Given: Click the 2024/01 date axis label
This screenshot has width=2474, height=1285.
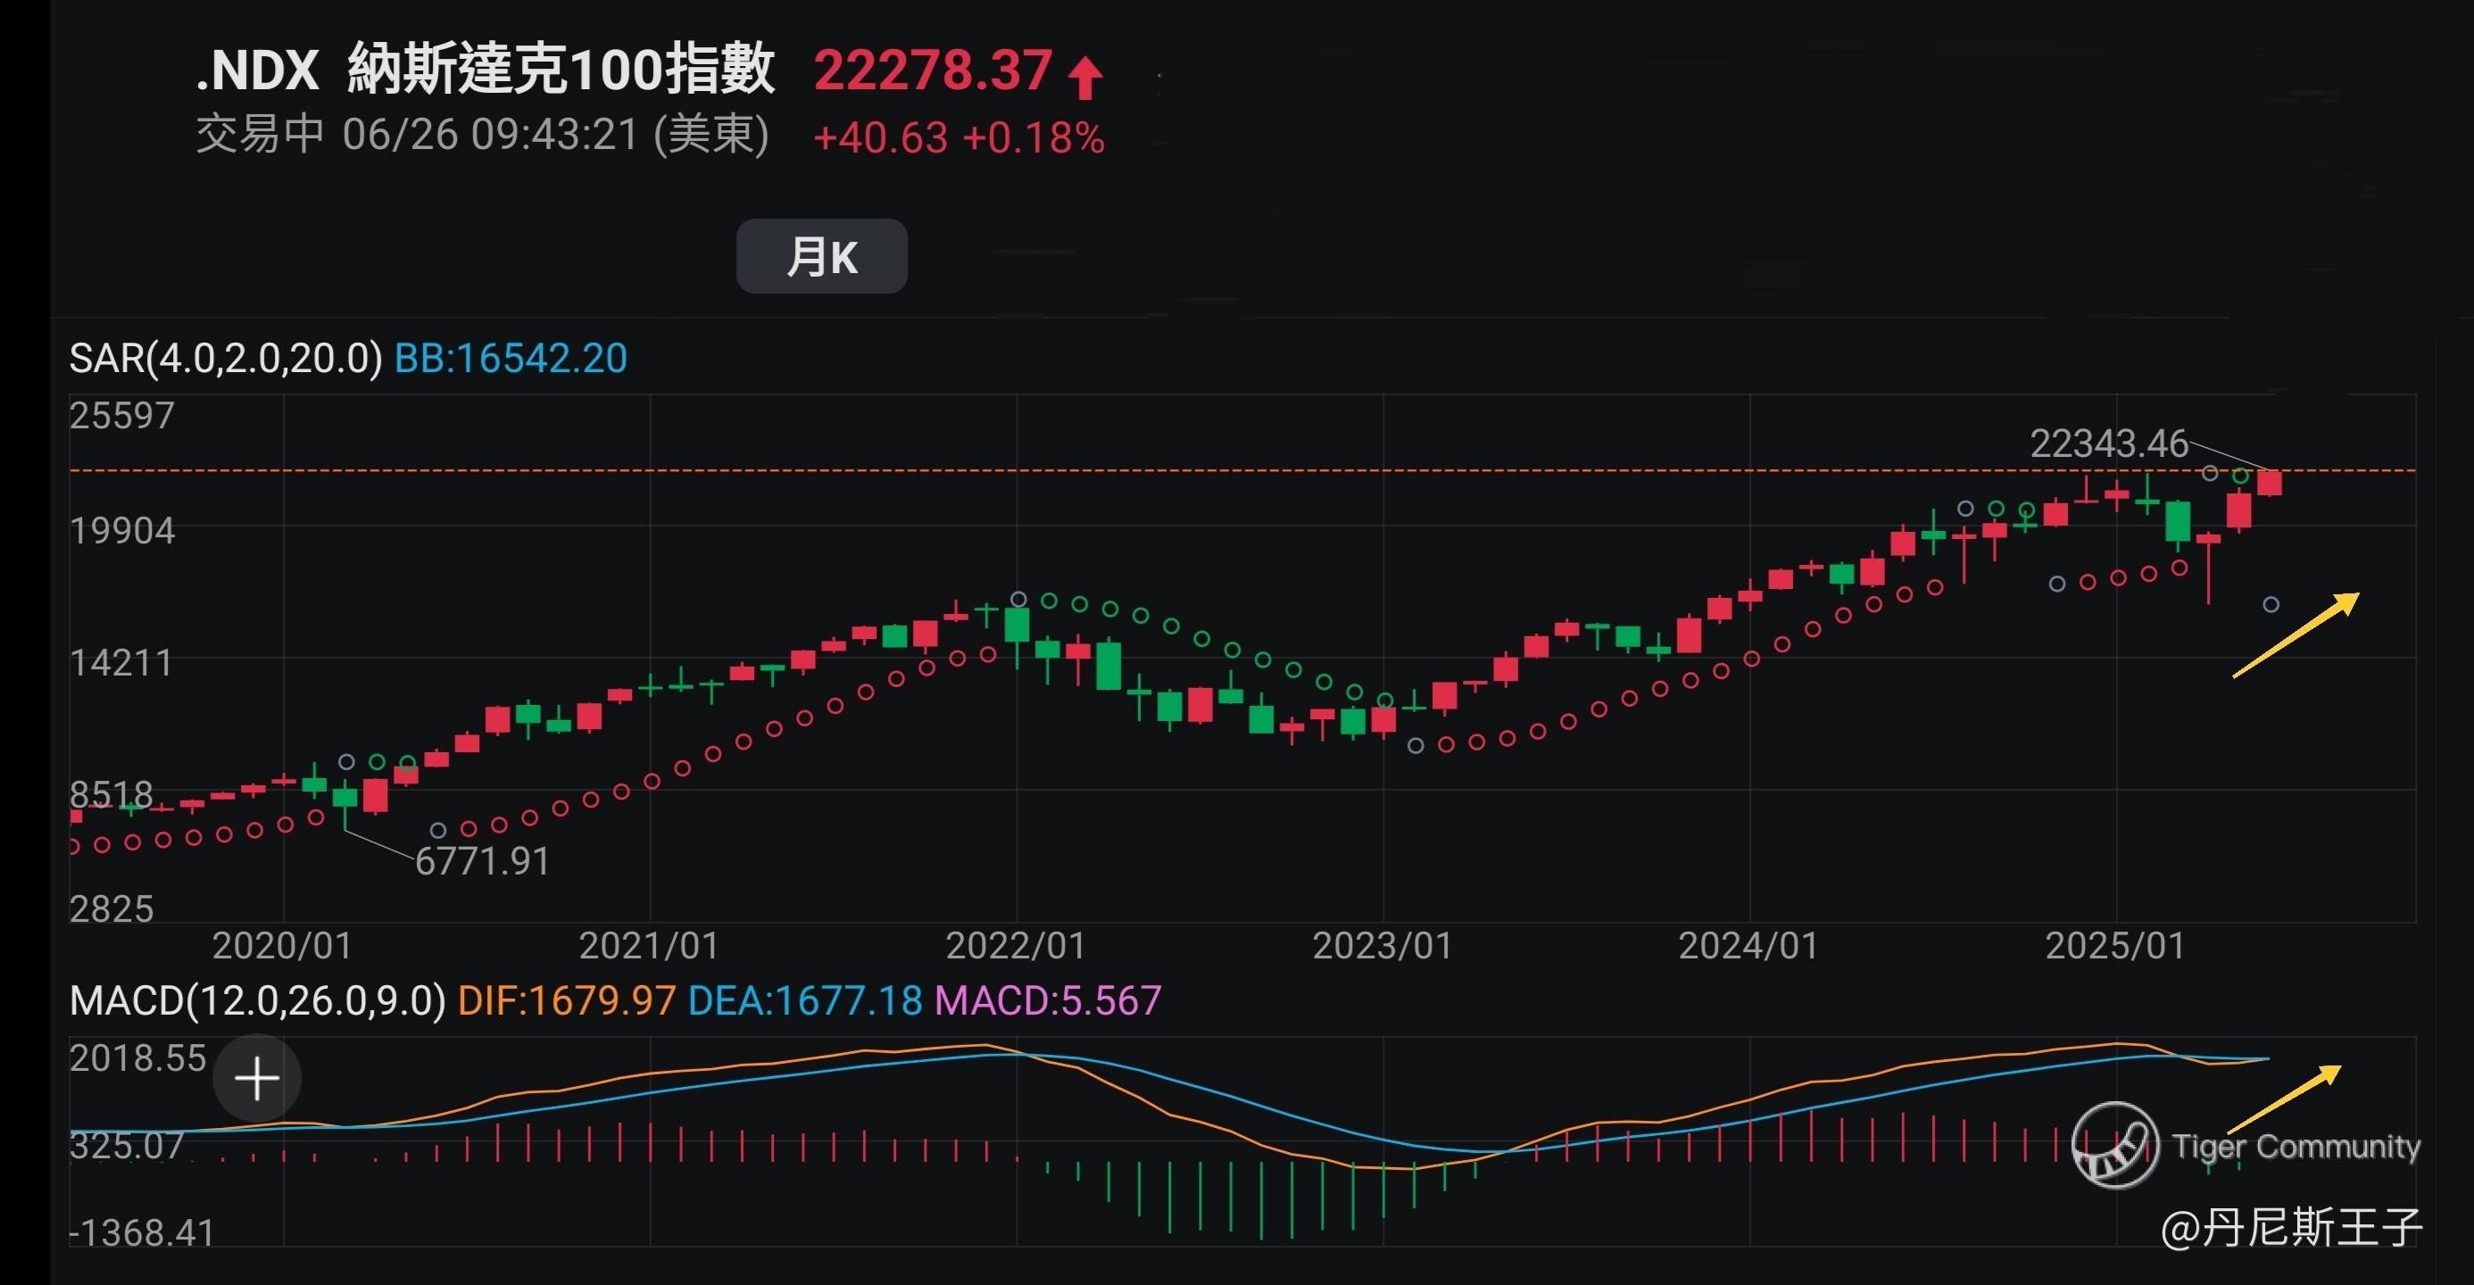Looking at the screenshot, I should 1749,946.
